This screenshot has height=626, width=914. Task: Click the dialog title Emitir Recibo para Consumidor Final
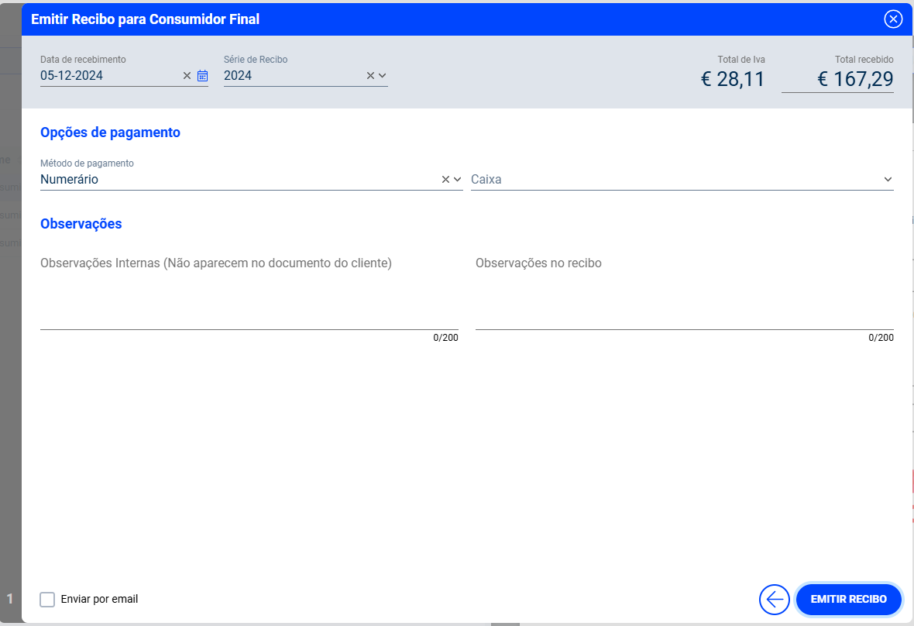click(x=145, y=19)
